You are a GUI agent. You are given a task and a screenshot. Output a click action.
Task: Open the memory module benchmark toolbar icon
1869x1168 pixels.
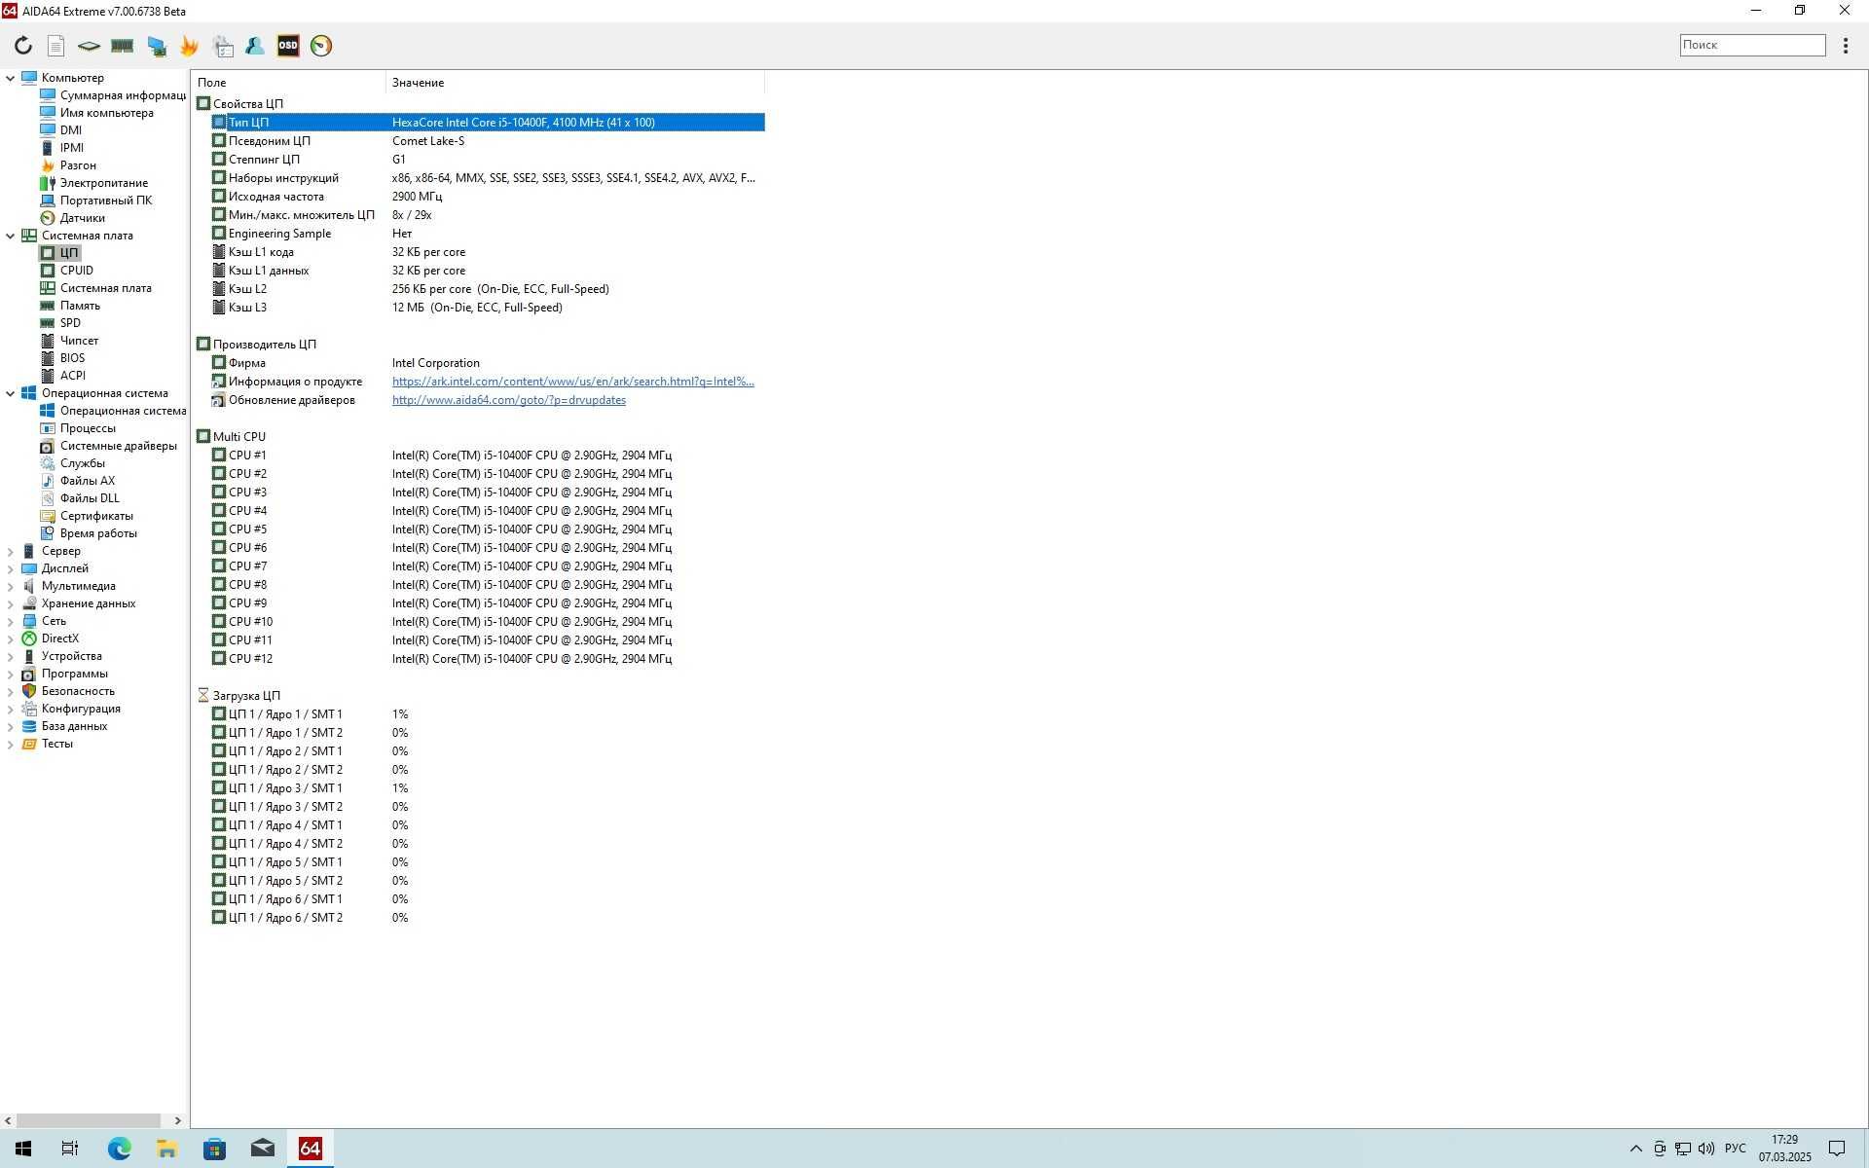coord(122,46)
